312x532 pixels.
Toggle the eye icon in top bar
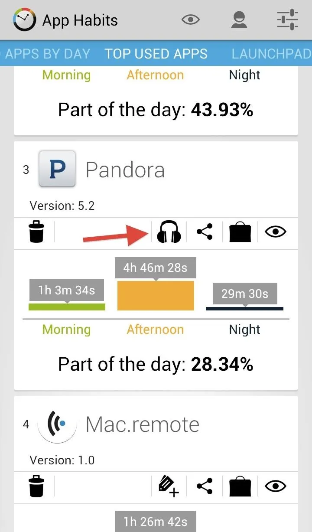coord(191,20)
